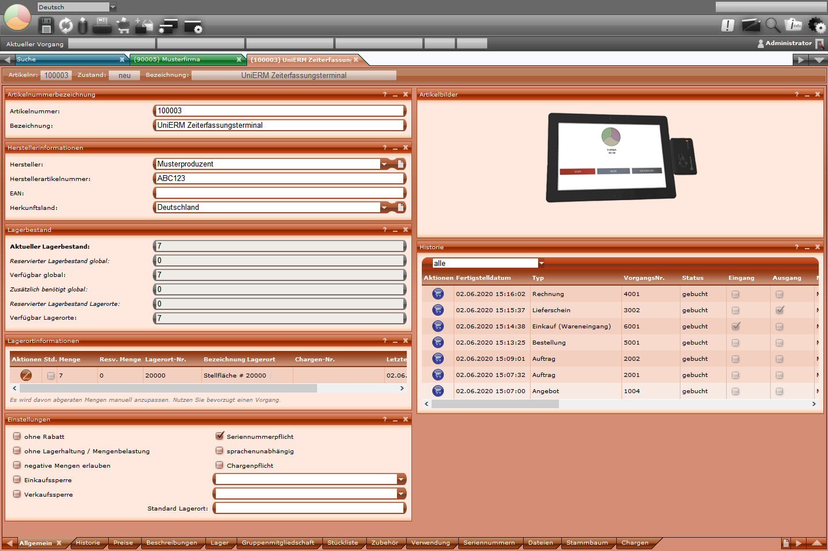This screenshot has width=828, height=551.
Task: Switch to the (90005) Musterfirma tab
Action: coord(184,60)
